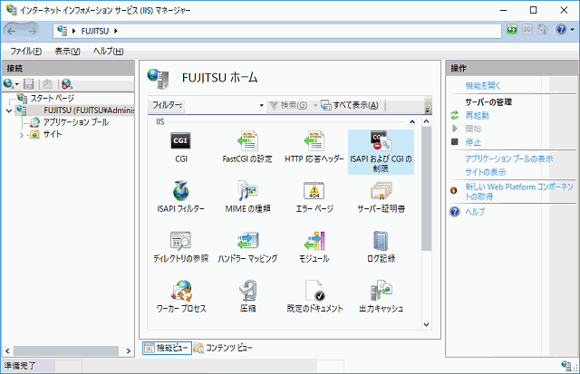Open the connect icon dropdown arrow
580x374 pixels.
(17, 84)
